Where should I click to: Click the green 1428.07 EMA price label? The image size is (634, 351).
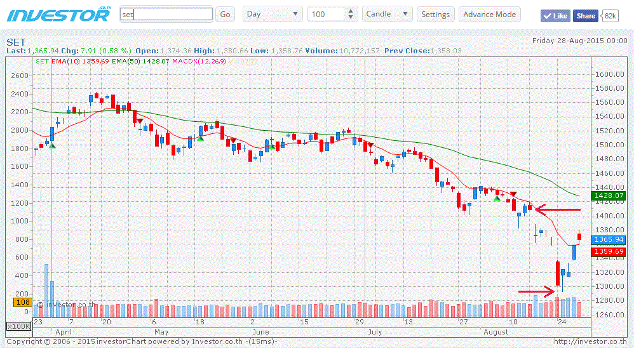608,195
